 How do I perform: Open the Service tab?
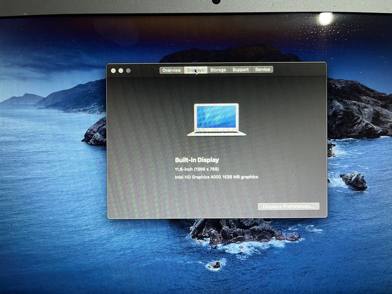(x=263, y=69)
